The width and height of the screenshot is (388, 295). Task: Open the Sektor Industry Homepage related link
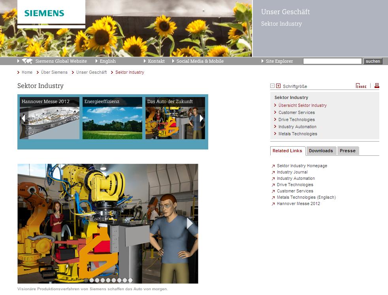302,166
